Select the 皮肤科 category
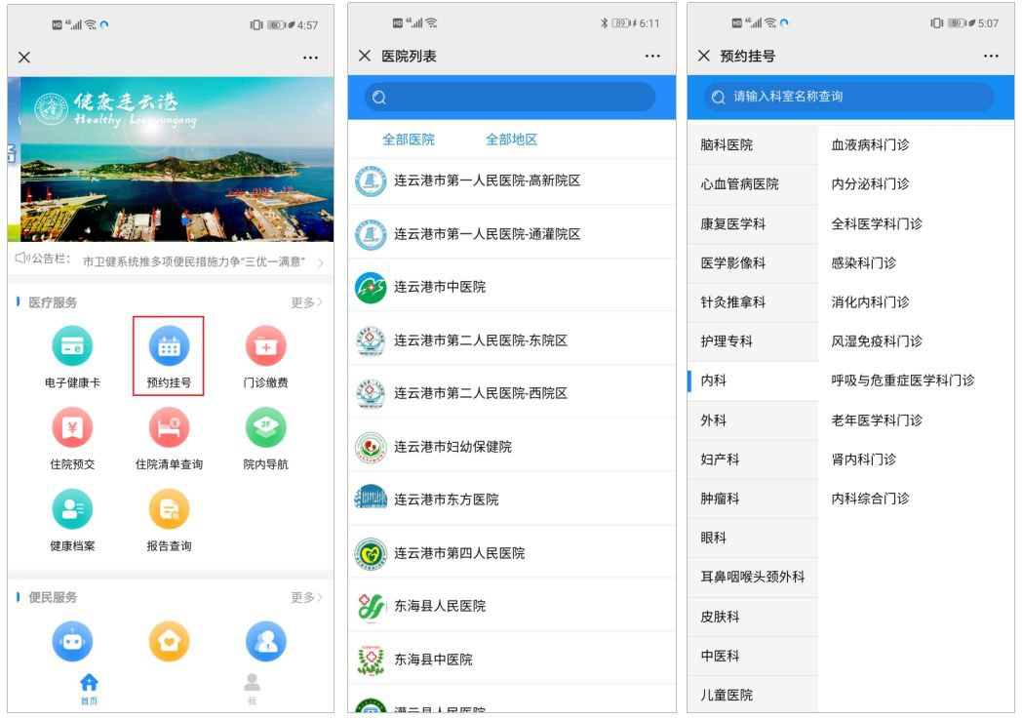Viewport: 1022px width, 720px height. (x=753, y=617)
